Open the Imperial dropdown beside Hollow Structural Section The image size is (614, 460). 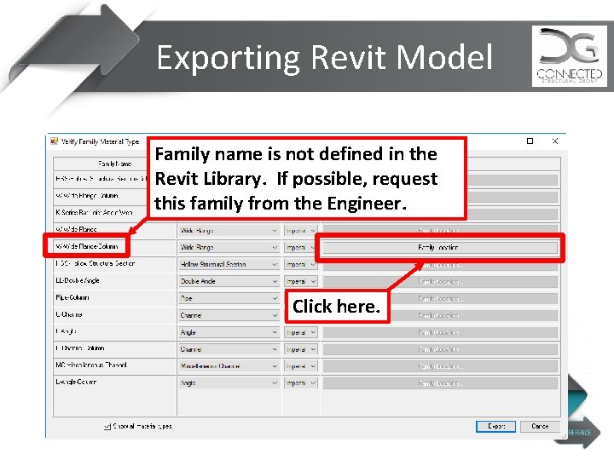tap(300, 264)
